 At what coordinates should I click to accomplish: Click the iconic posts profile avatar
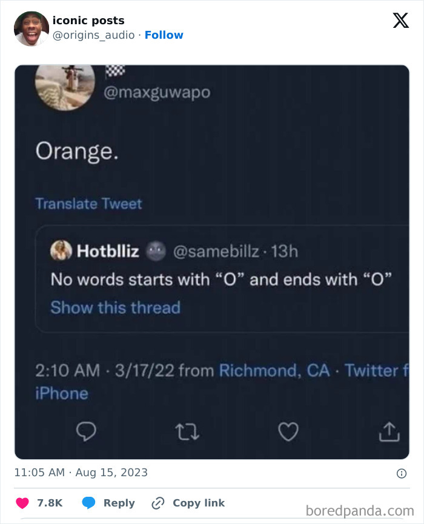31,27
